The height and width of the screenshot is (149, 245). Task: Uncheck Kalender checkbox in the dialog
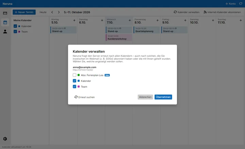click(75, 81)
